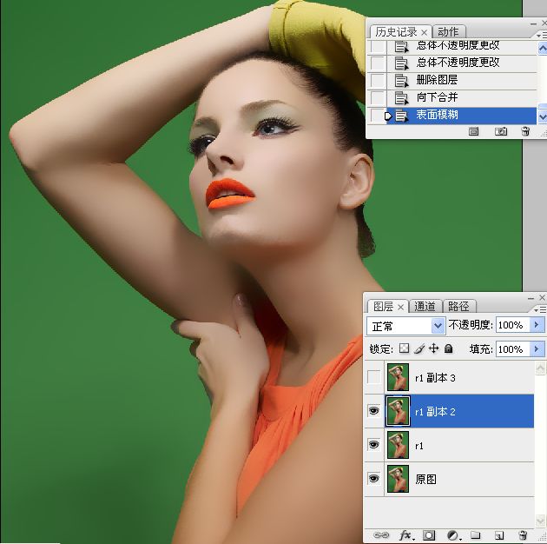Delete layer with trash icon in Layers panel
This screenshot has width=547, height=544.
(x=523, y=535)
